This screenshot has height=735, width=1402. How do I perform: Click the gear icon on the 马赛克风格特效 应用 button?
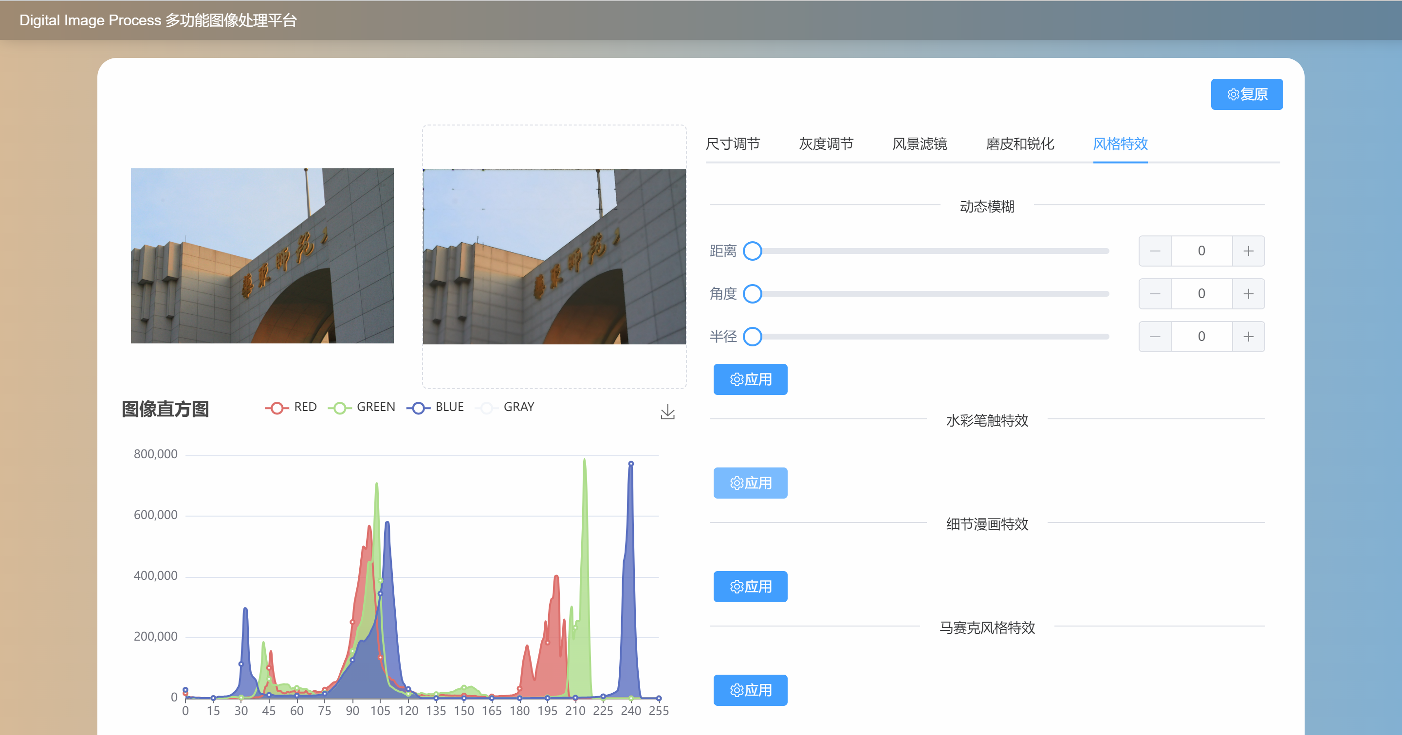pos(736,690)
